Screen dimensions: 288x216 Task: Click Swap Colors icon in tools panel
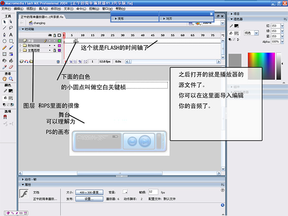(12, 105)
